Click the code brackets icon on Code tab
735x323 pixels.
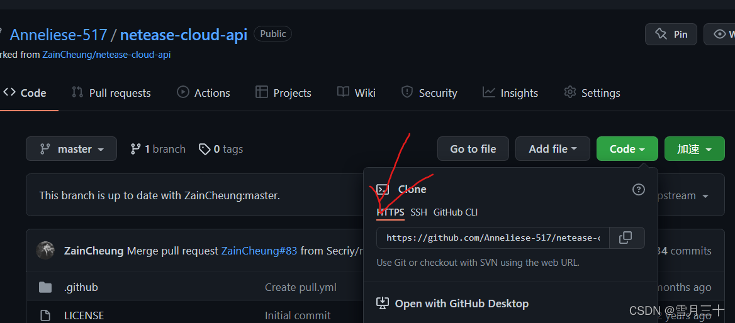[x=9, y=92]
